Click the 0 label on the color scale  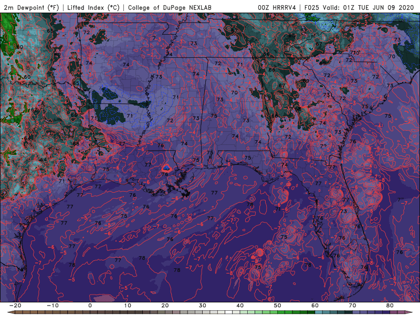tap(90, 306)
